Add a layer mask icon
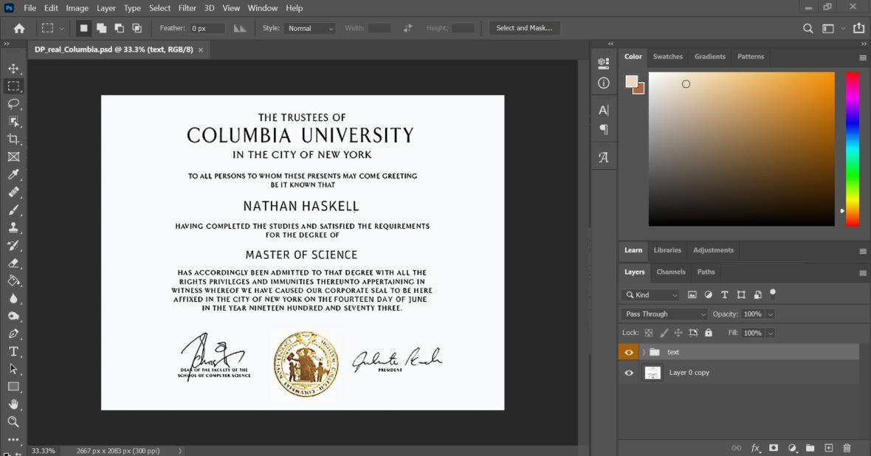Image resolution: width=871 pixels, height=456 pixels. (x=774, y=448)
